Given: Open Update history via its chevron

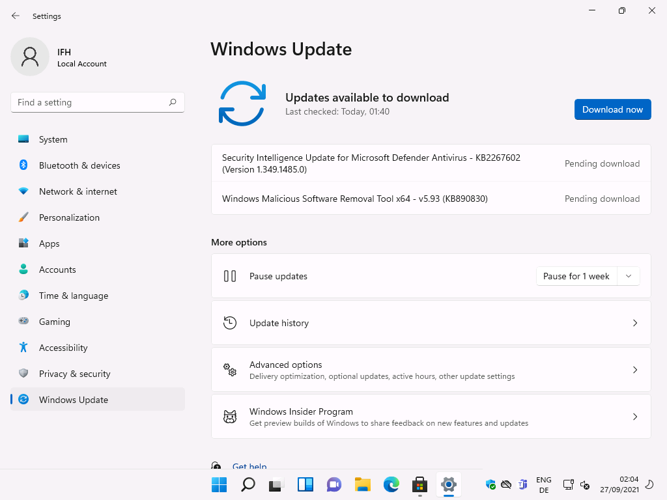Looking at the screenshot, I should (x=634, y=323).
